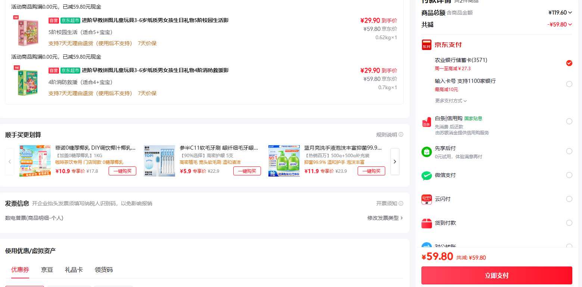Click the info icon beside 开票须知
582x287 pixels.
pyautogui.click(x=401, y=203)
